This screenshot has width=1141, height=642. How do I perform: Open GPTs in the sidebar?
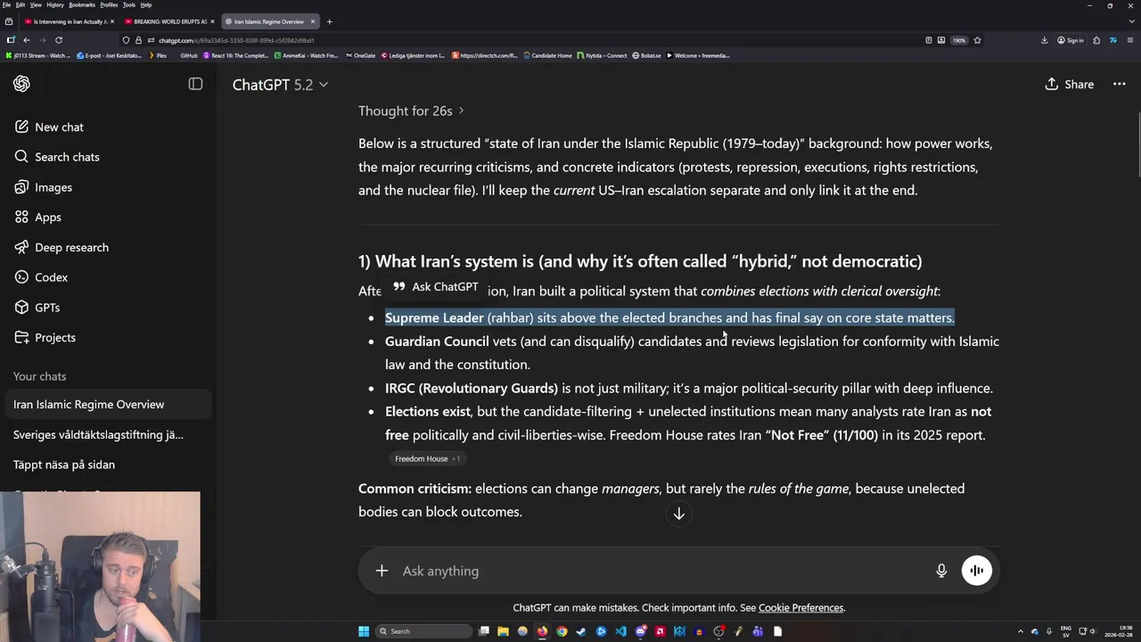pyautogui.click(x=37, y=308)
